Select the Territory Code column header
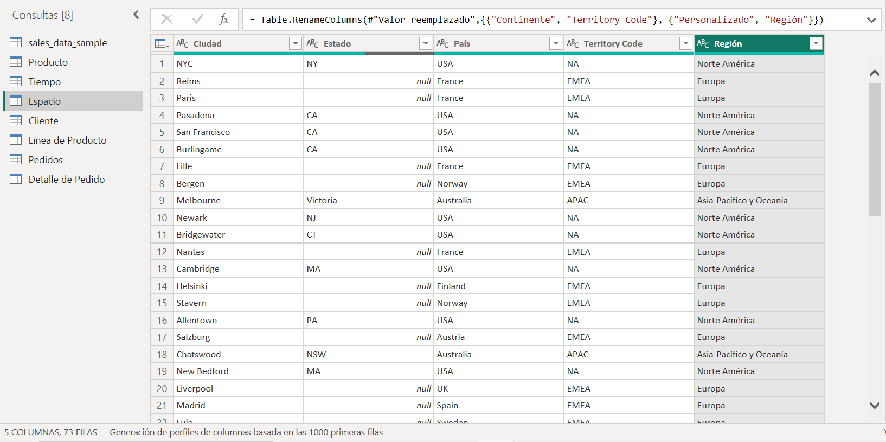The image size is (886, 442). [x=629, y=43]
